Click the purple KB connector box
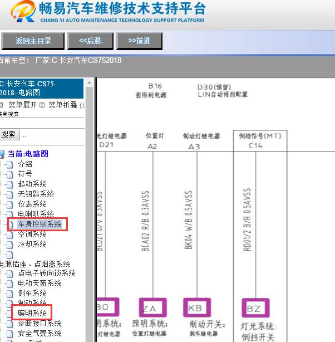Image resolution: width=335 pixels, height=342 pixels. (197, 307)
